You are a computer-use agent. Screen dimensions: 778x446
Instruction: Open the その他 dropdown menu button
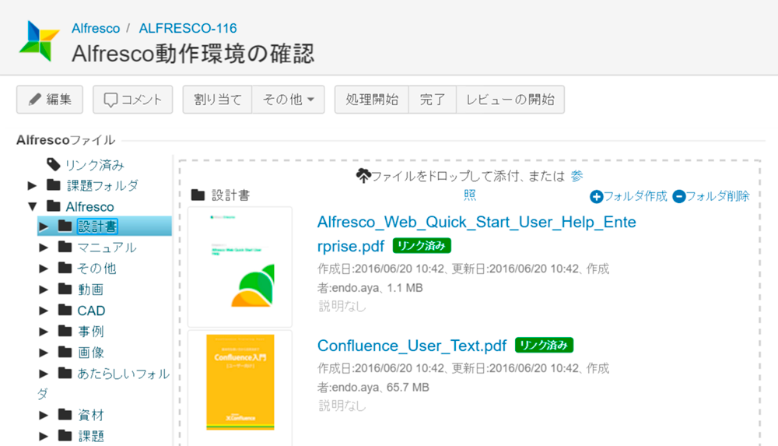[x=289, y=100]
